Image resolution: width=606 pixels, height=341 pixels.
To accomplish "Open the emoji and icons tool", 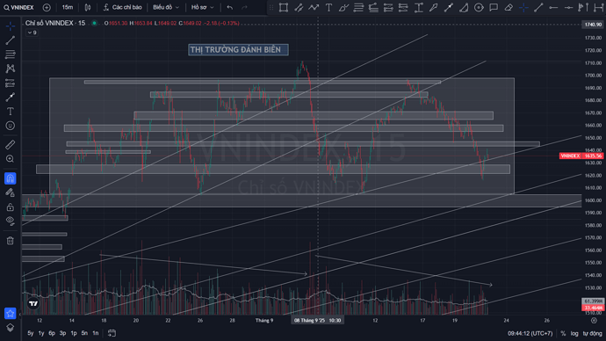I will pyautogui.click(x=11, y=126).
